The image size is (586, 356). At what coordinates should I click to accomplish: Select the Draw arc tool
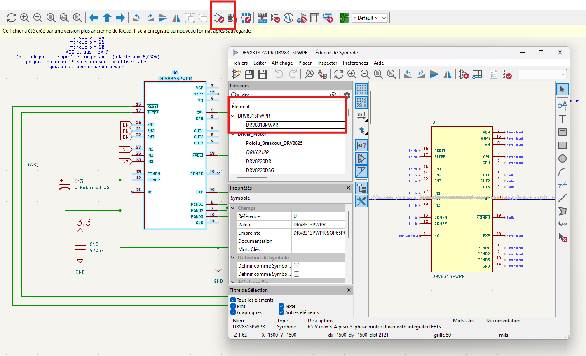[563, 172]
